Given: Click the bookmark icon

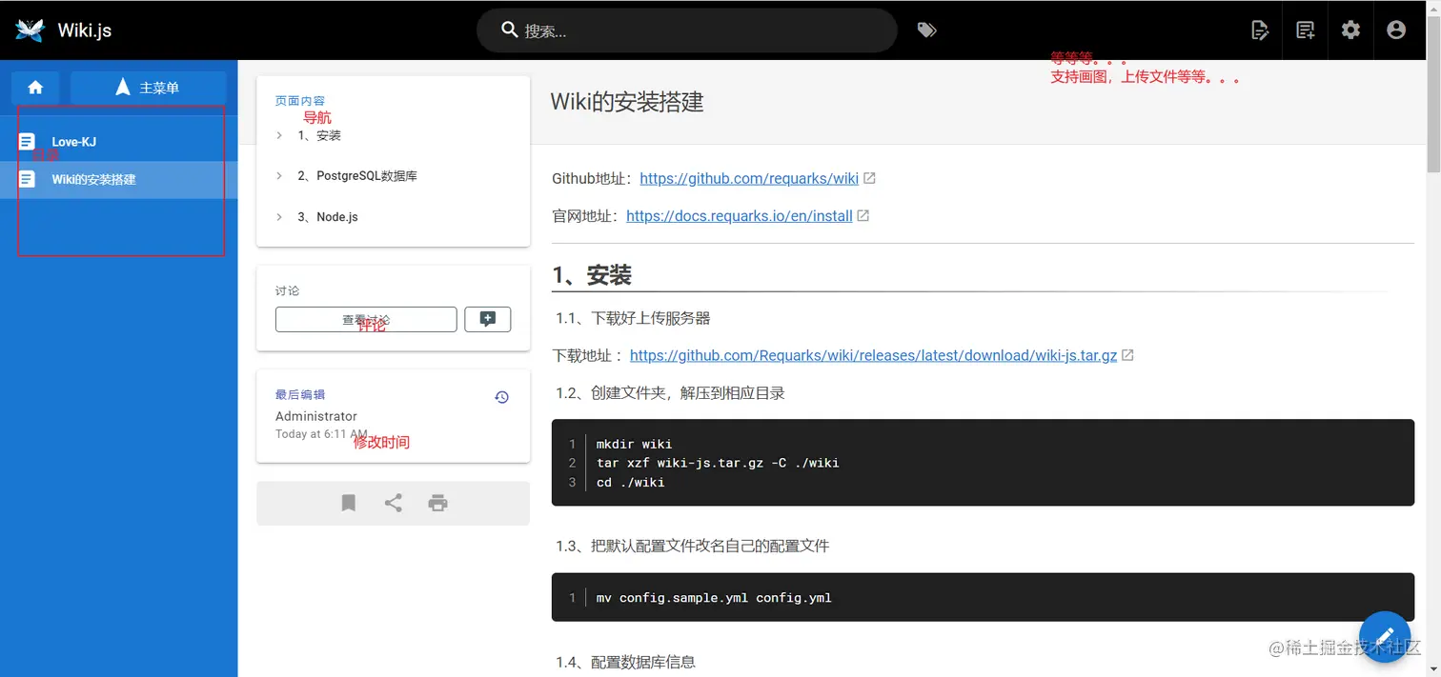Looking at the screenshot, I should (x=349, y=503).
